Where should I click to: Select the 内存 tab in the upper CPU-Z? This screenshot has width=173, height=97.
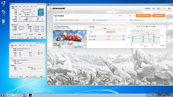pos(24,6)
